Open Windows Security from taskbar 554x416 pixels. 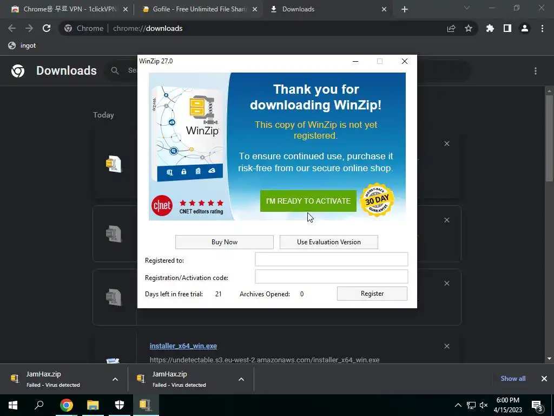(120, 405)
